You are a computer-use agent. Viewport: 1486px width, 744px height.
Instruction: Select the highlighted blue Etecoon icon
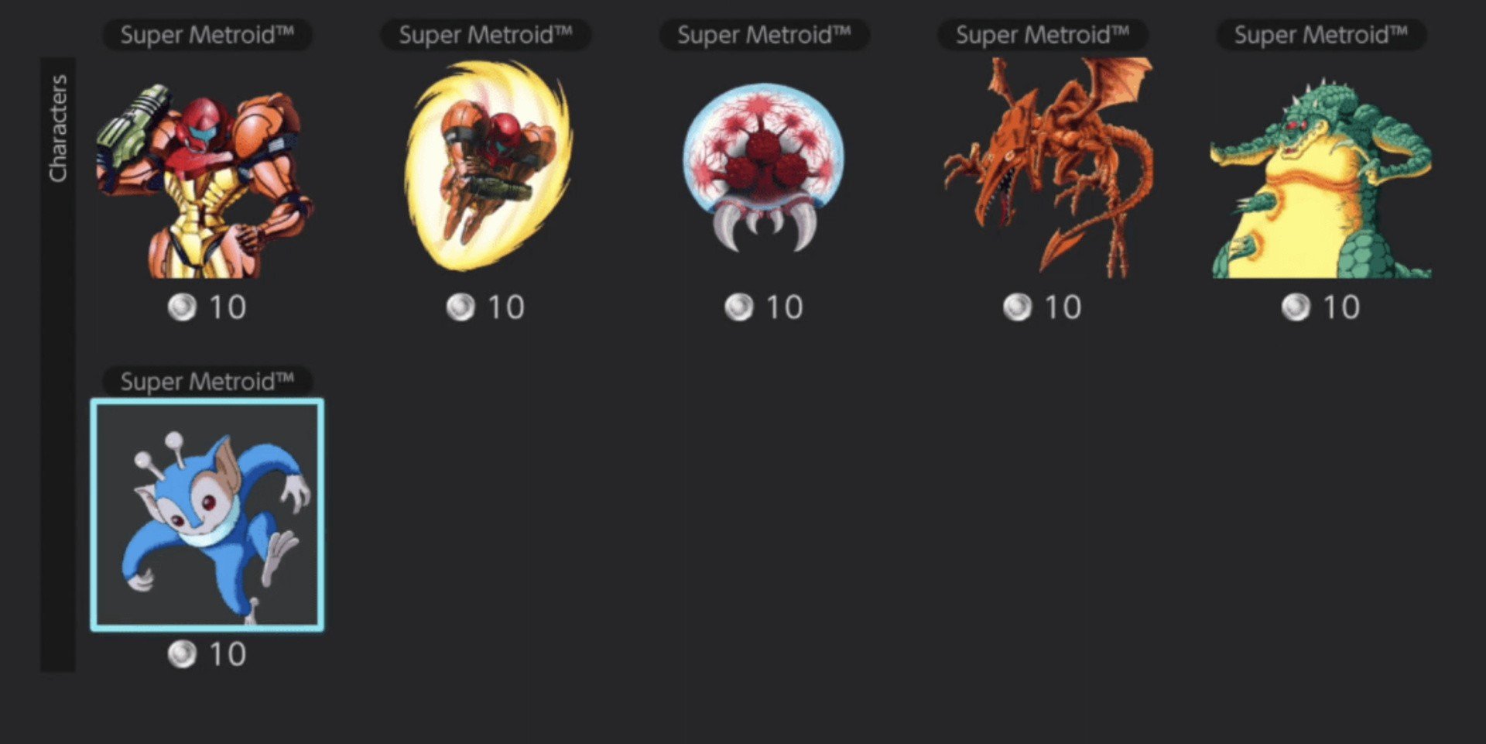point(207,515)
